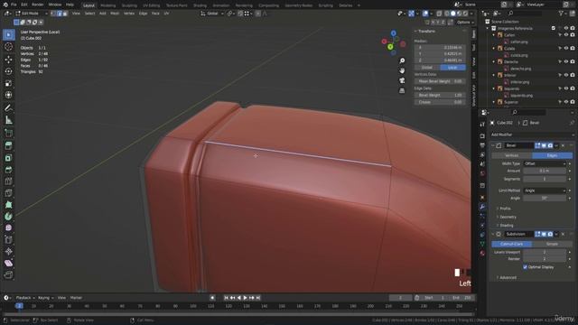Expand the Shading section of Bevel
The width and height of the screenshot is (578, 325).
click(505, 226)
